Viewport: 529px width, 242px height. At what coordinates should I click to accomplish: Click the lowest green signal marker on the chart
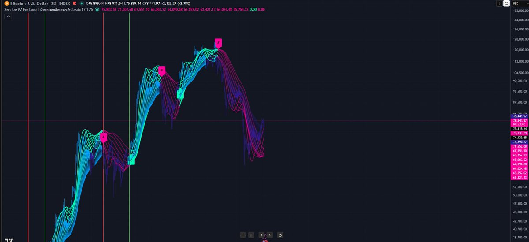click(x=131, y=161)
